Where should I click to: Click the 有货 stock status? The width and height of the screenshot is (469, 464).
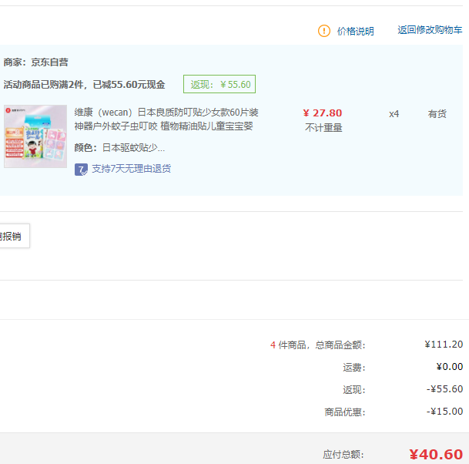coord(437,114)
